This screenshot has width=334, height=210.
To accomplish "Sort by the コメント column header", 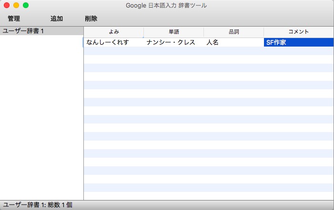I will [x=299, y=32].
